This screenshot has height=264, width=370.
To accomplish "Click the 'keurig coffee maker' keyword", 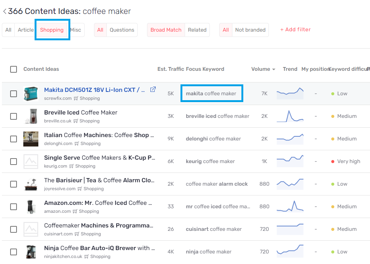I will click(210, 162).
